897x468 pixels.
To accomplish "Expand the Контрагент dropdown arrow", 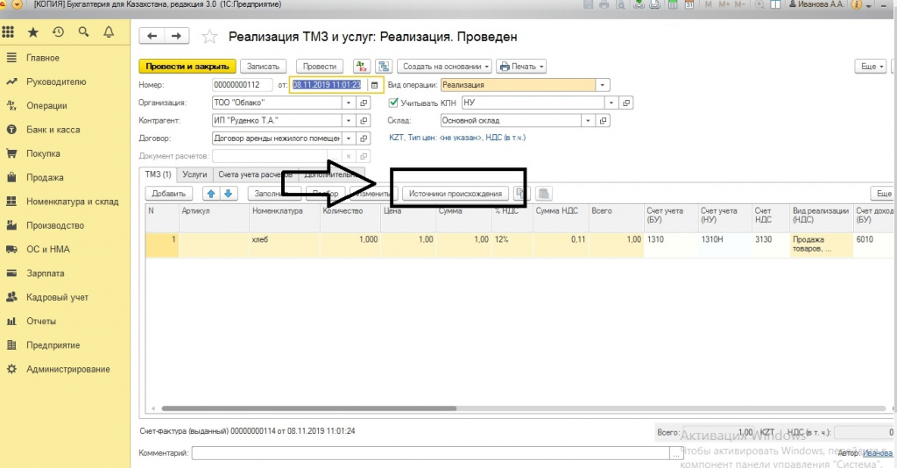I will (349, 121).
